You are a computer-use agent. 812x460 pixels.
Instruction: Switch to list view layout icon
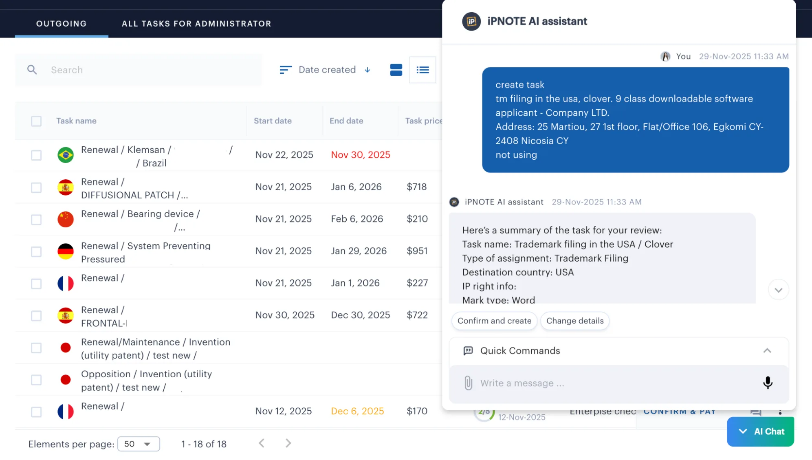point(423,70)
